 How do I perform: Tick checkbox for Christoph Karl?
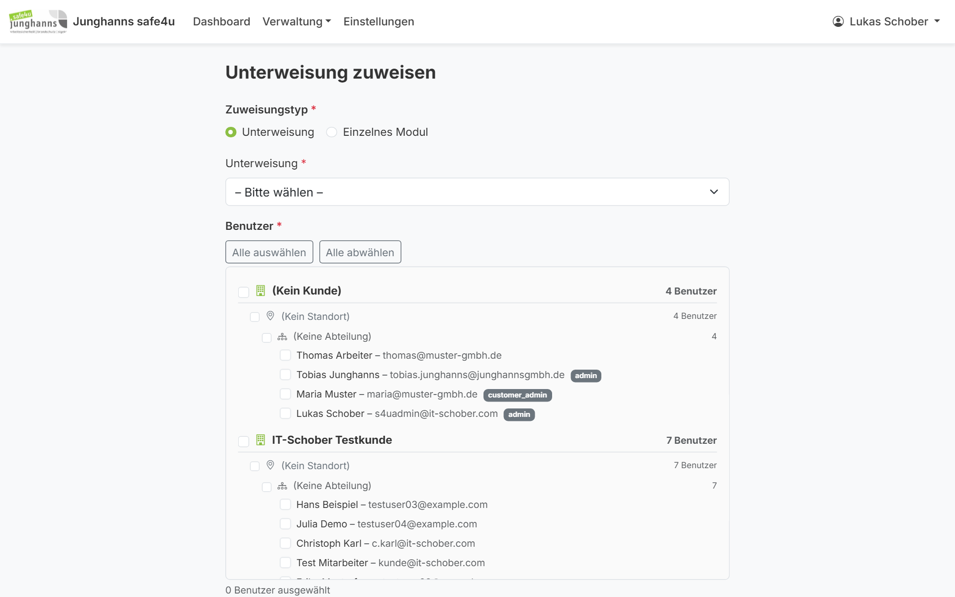click(286, 543)
